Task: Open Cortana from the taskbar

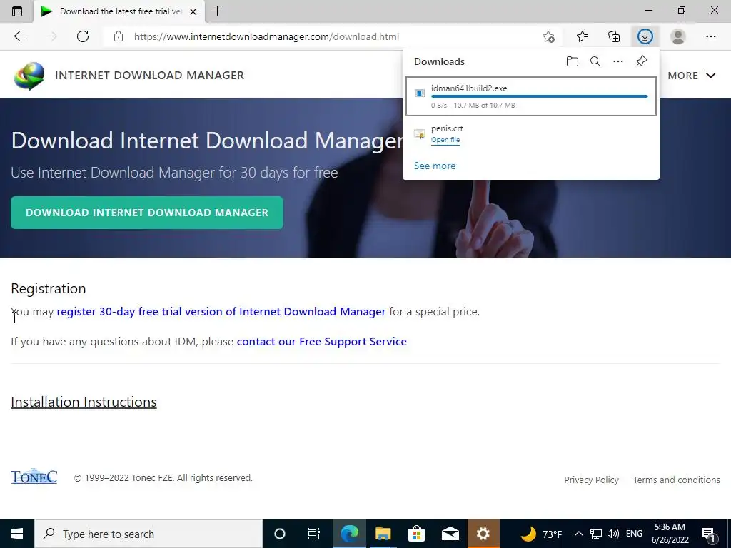Action: [280, 534]
